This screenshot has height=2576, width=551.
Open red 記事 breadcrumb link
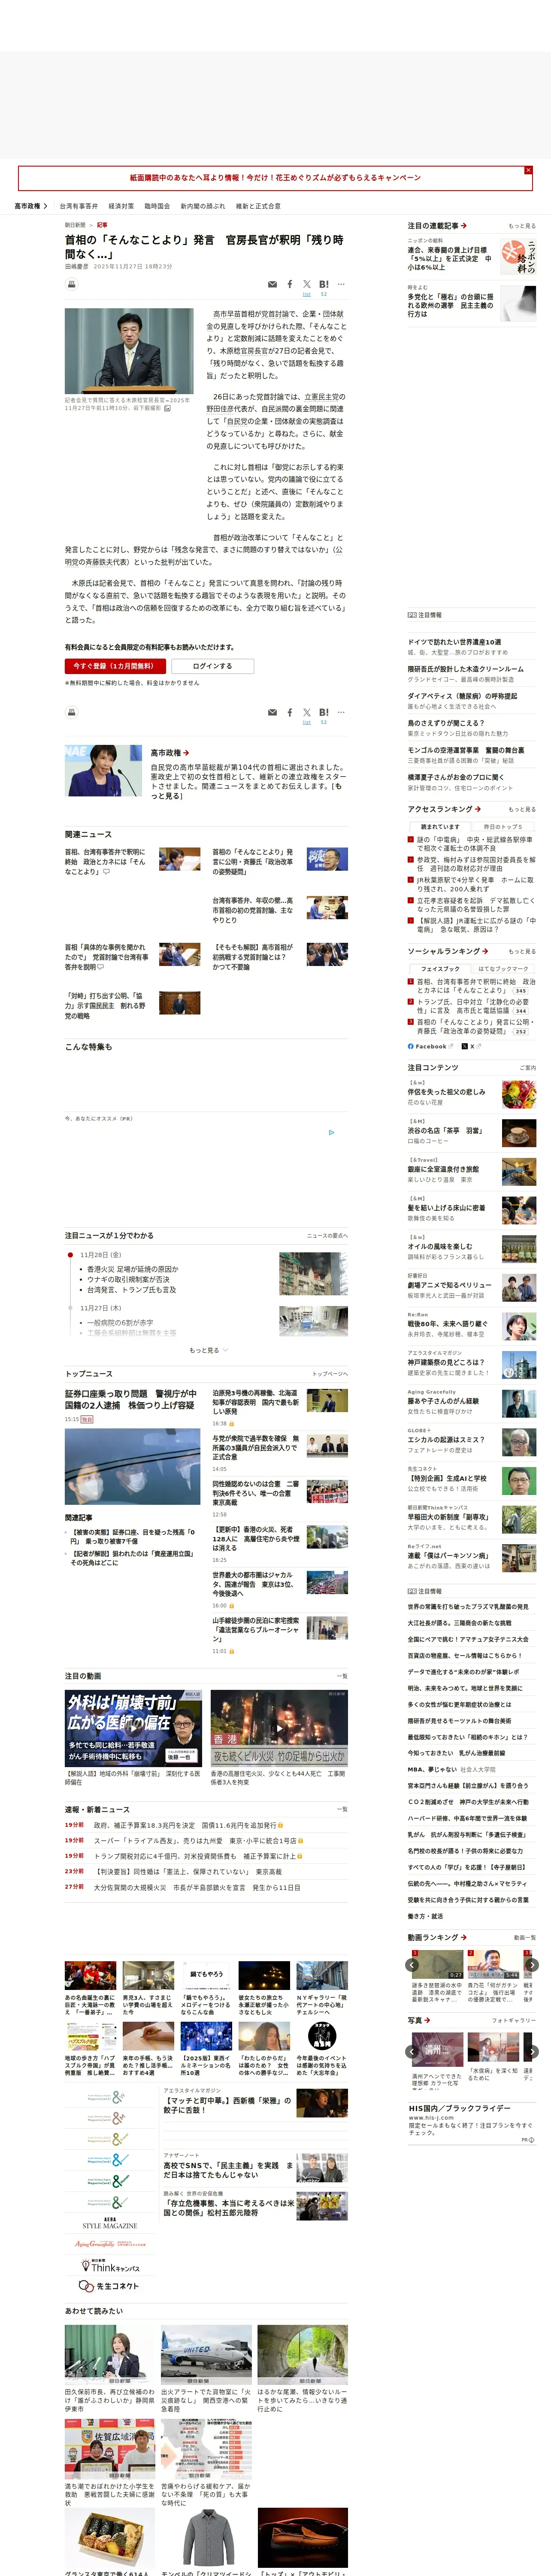tap(102, 225)
